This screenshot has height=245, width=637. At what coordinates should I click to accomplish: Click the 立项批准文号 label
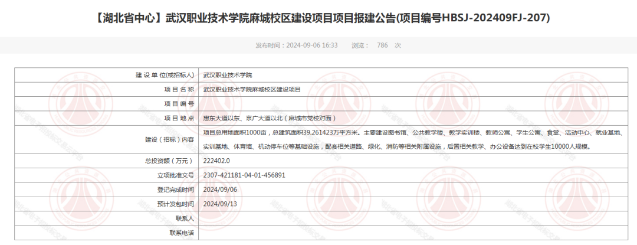176,175
